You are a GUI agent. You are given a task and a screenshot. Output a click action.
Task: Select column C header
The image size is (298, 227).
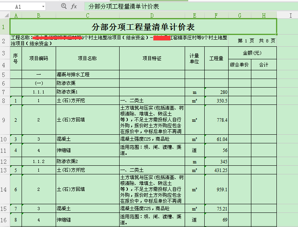(x=87, y=16)
